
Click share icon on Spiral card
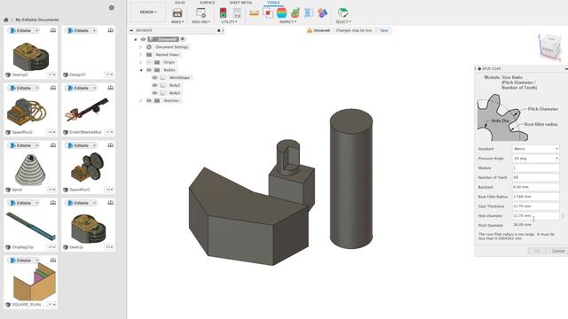point(53,145)
